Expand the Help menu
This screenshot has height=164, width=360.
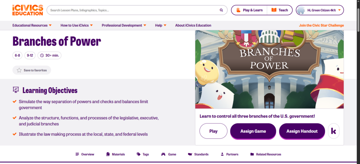[x=161, y=25]
